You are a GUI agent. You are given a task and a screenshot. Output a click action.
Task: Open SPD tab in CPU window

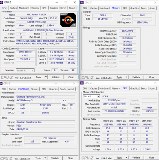[44, 8]
